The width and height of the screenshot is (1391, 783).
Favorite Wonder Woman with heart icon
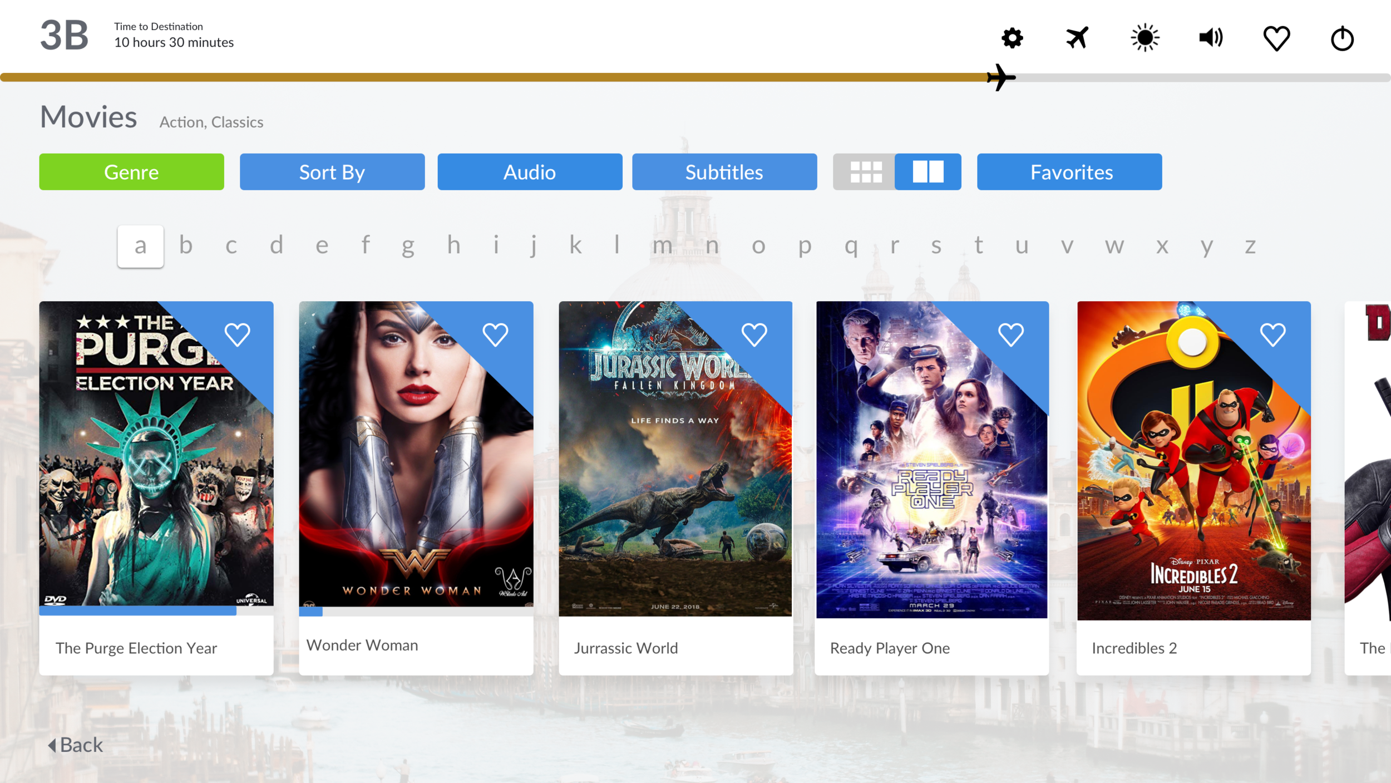coord(495,335)
